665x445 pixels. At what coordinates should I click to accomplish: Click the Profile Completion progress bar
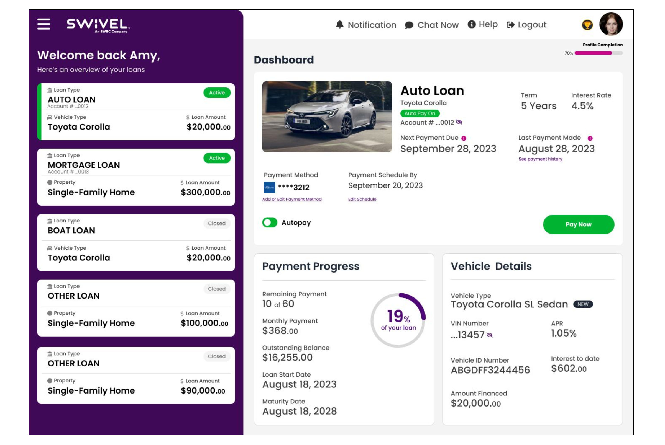coord(598,53)
